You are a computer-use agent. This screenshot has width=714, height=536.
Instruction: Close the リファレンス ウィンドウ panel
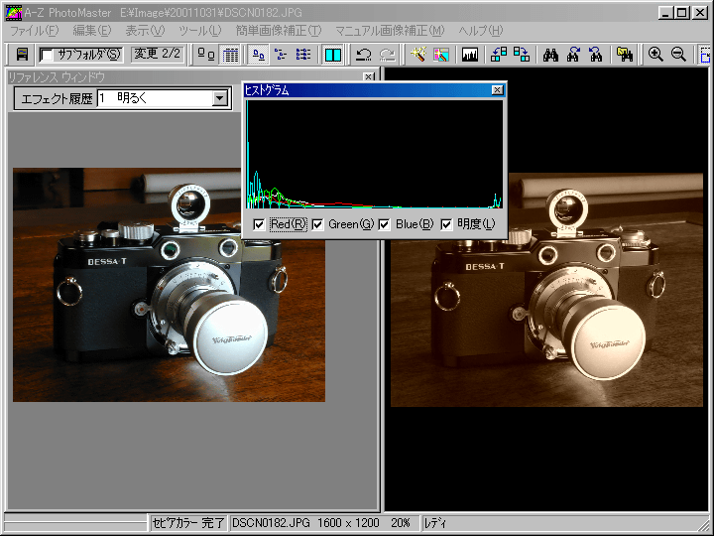[369, 77]
